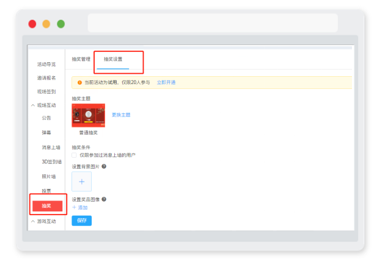Select 公告 in the sidebar
The width and height of the screenshot is (385, 262).
pyautogui.click(x=46, y=118)
